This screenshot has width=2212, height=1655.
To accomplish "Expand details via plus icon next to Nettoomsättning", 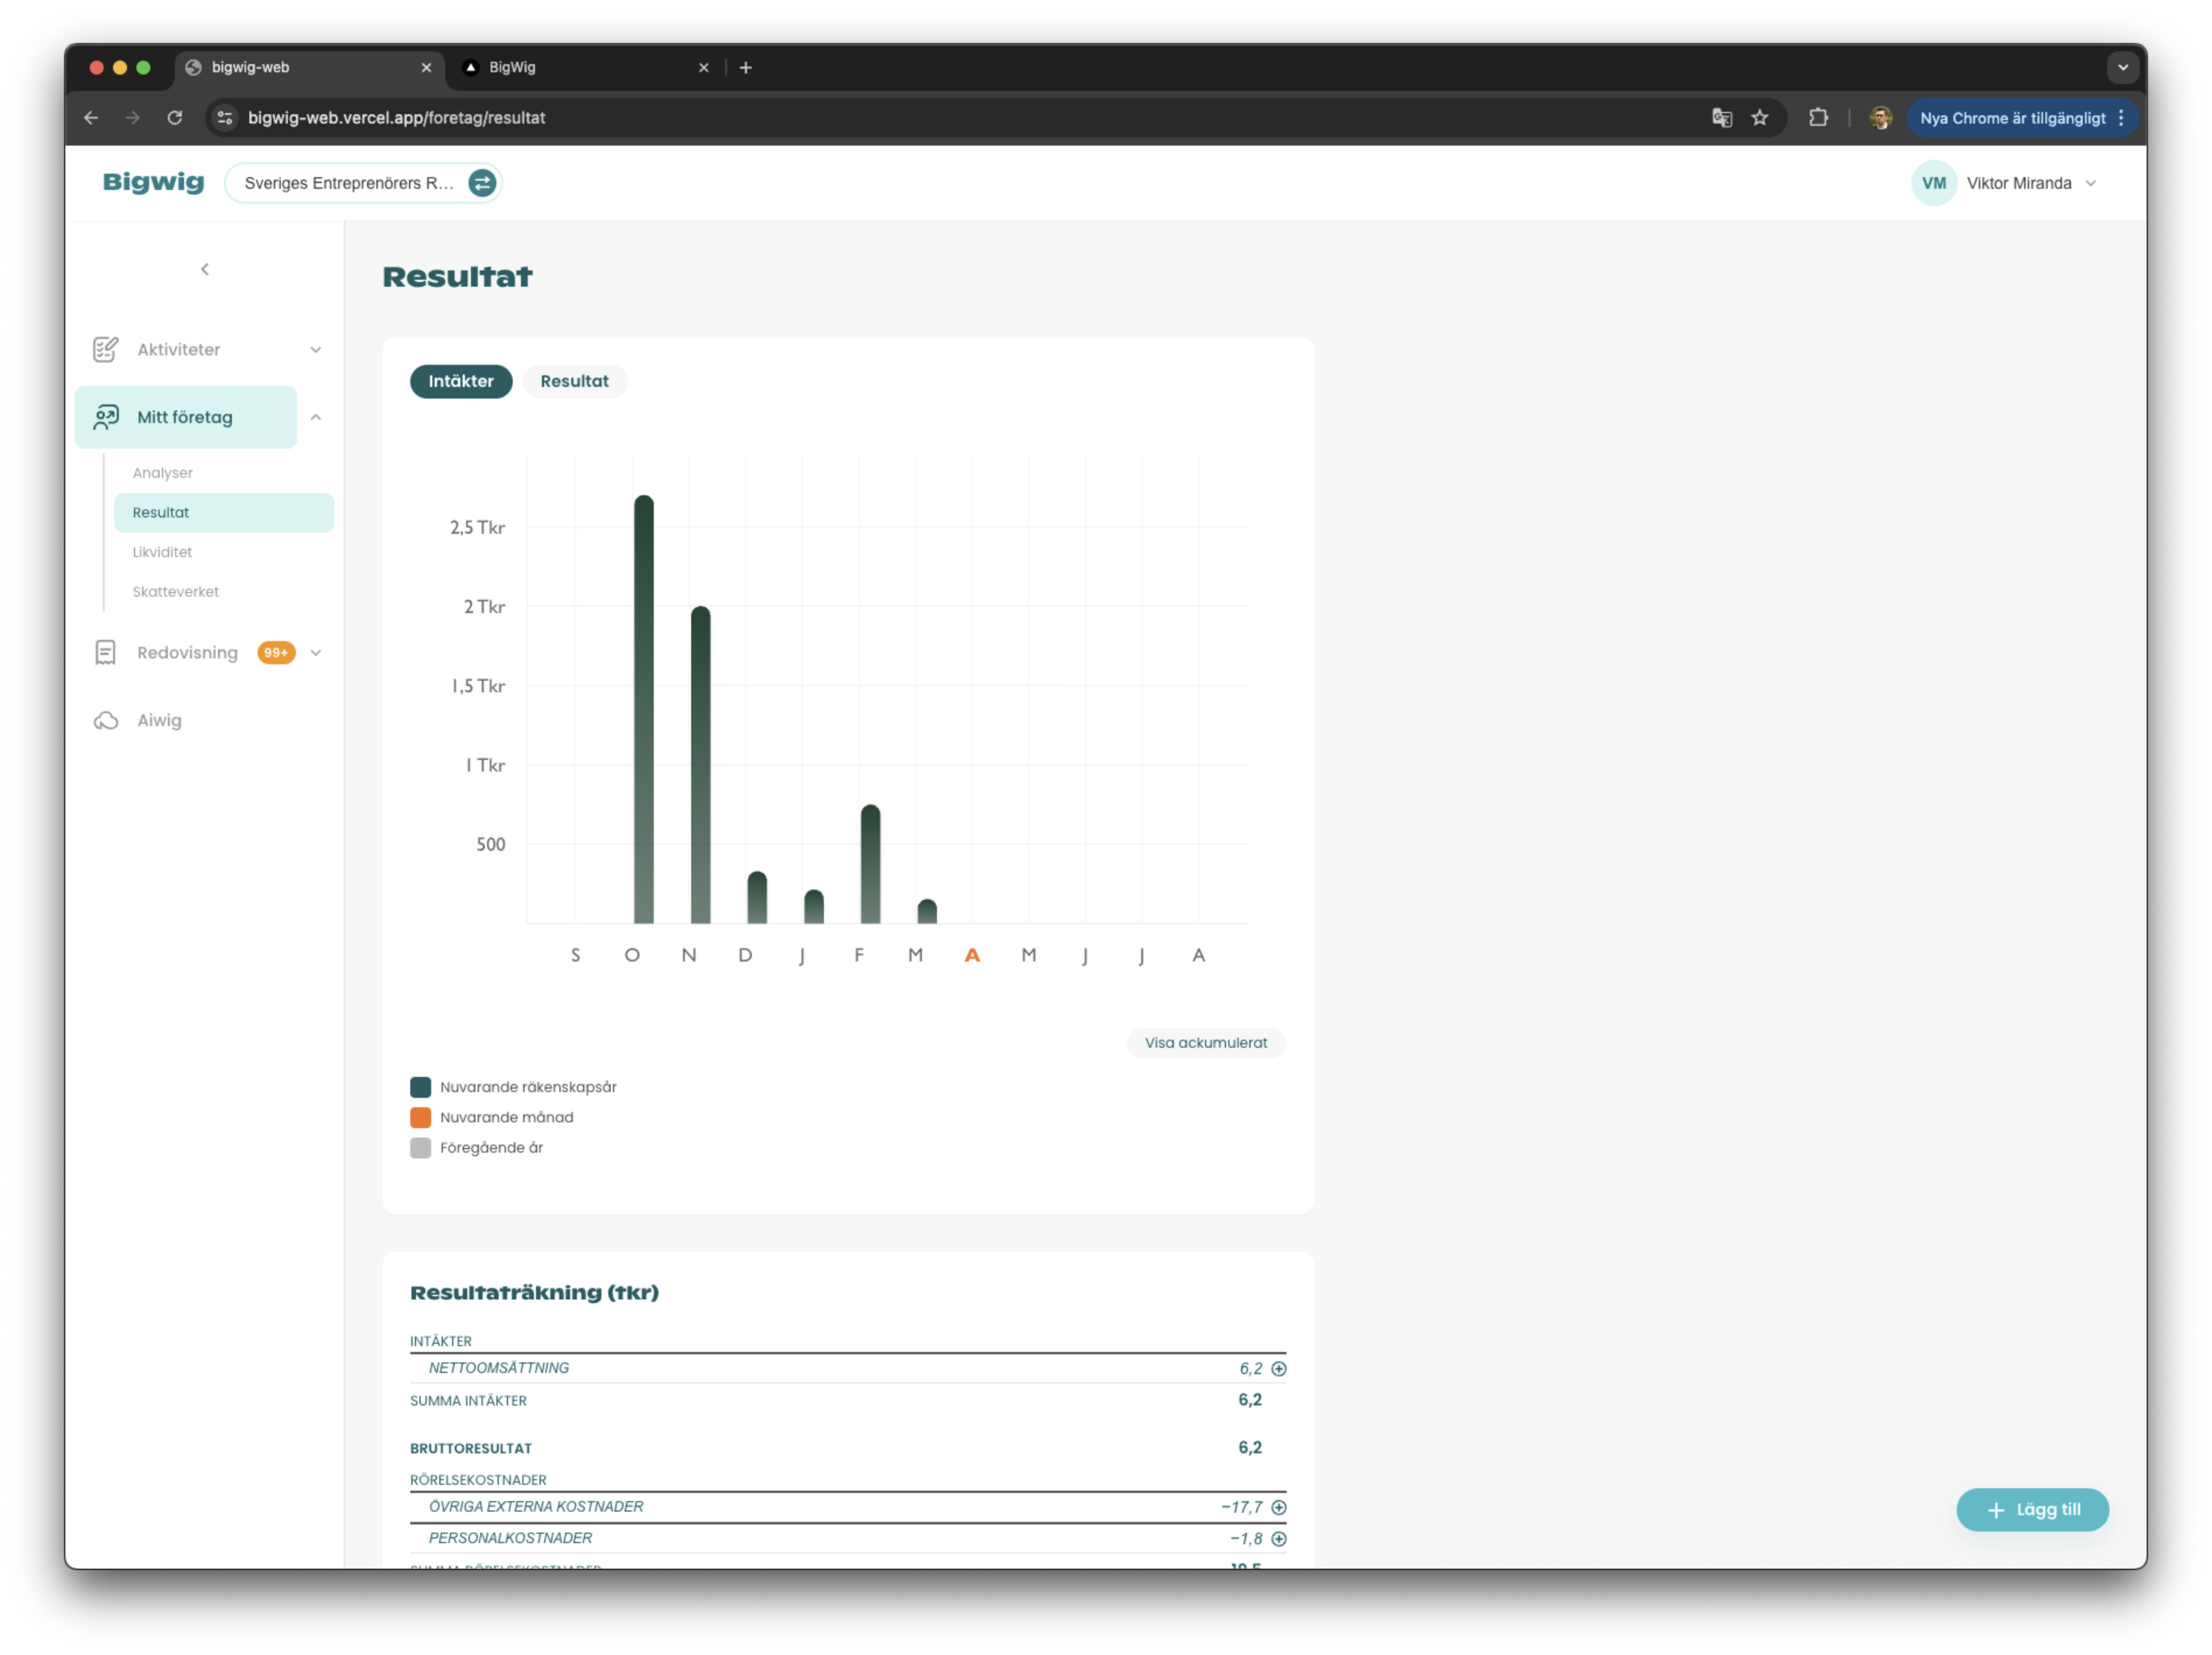I will [x=1280, y=1368].
